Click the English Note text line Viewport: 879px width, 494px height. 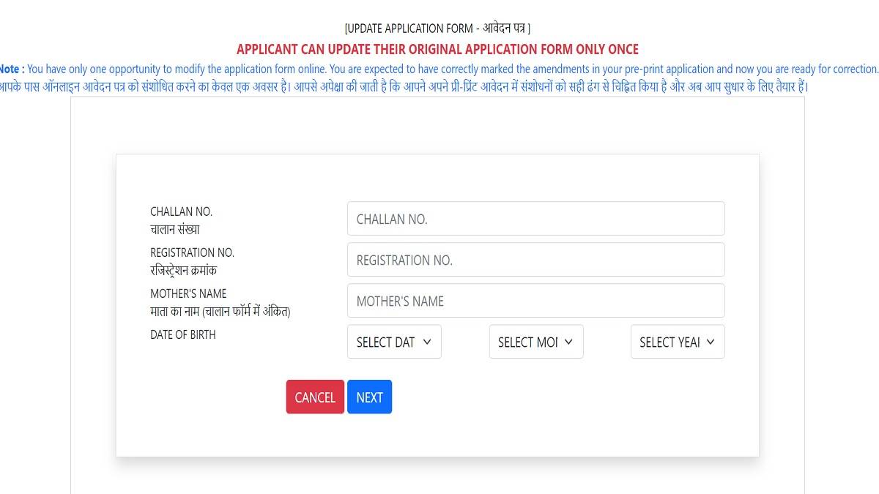[439, 69]
